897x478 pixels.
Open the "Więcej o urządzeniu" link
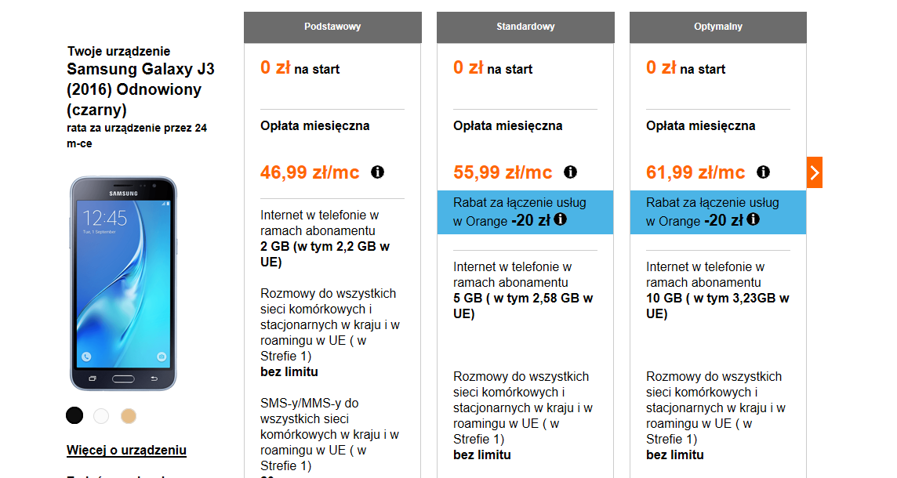126,450
